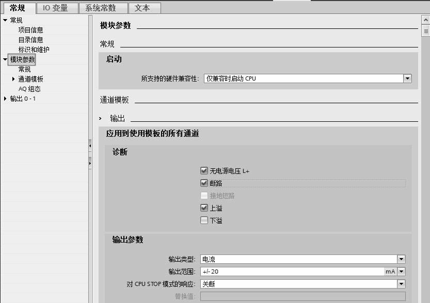Open the 系统常数 tab

click(x=103, y=8)
